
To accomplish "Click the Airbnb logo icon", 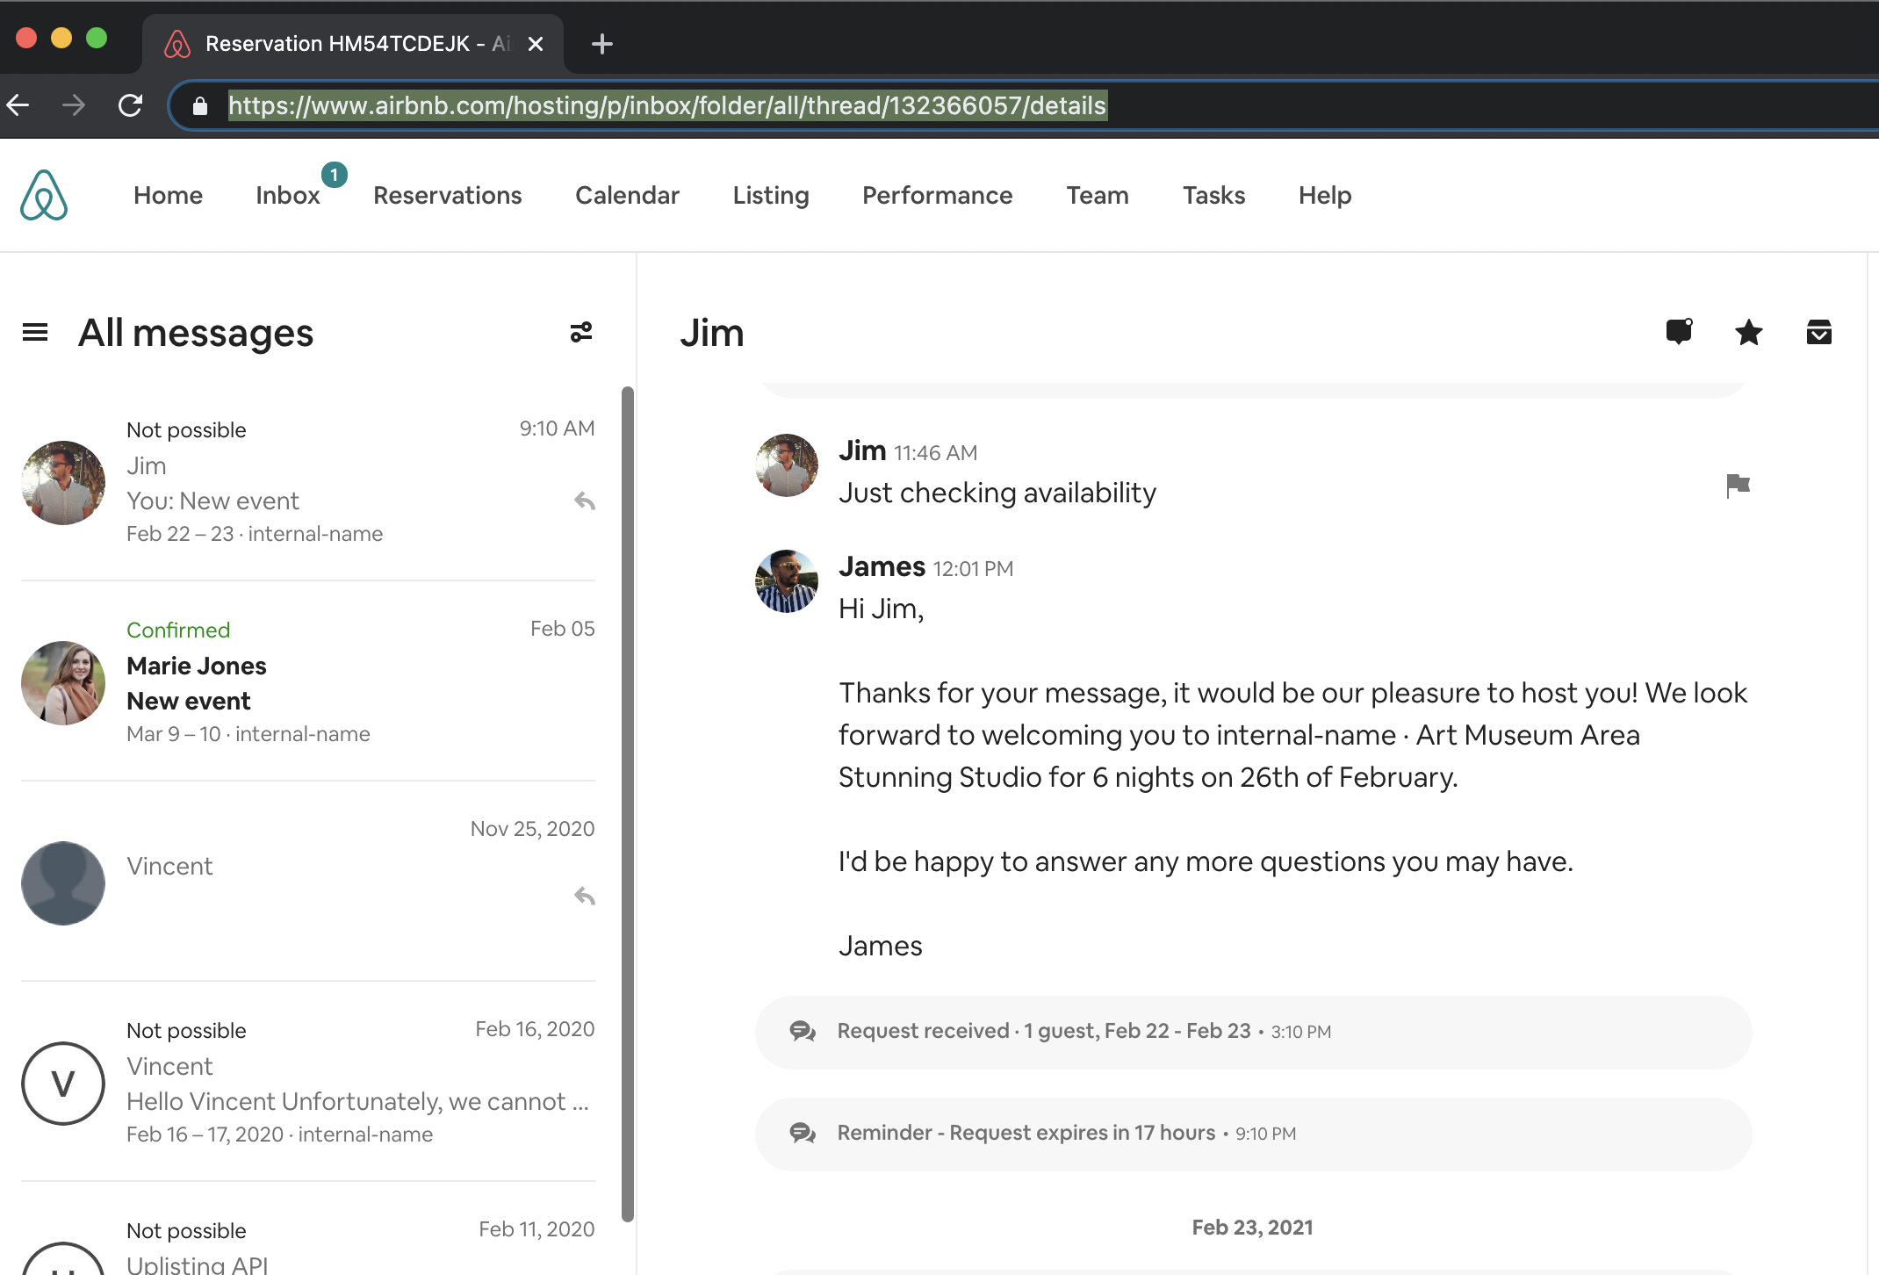I will (x=44, y=195).
